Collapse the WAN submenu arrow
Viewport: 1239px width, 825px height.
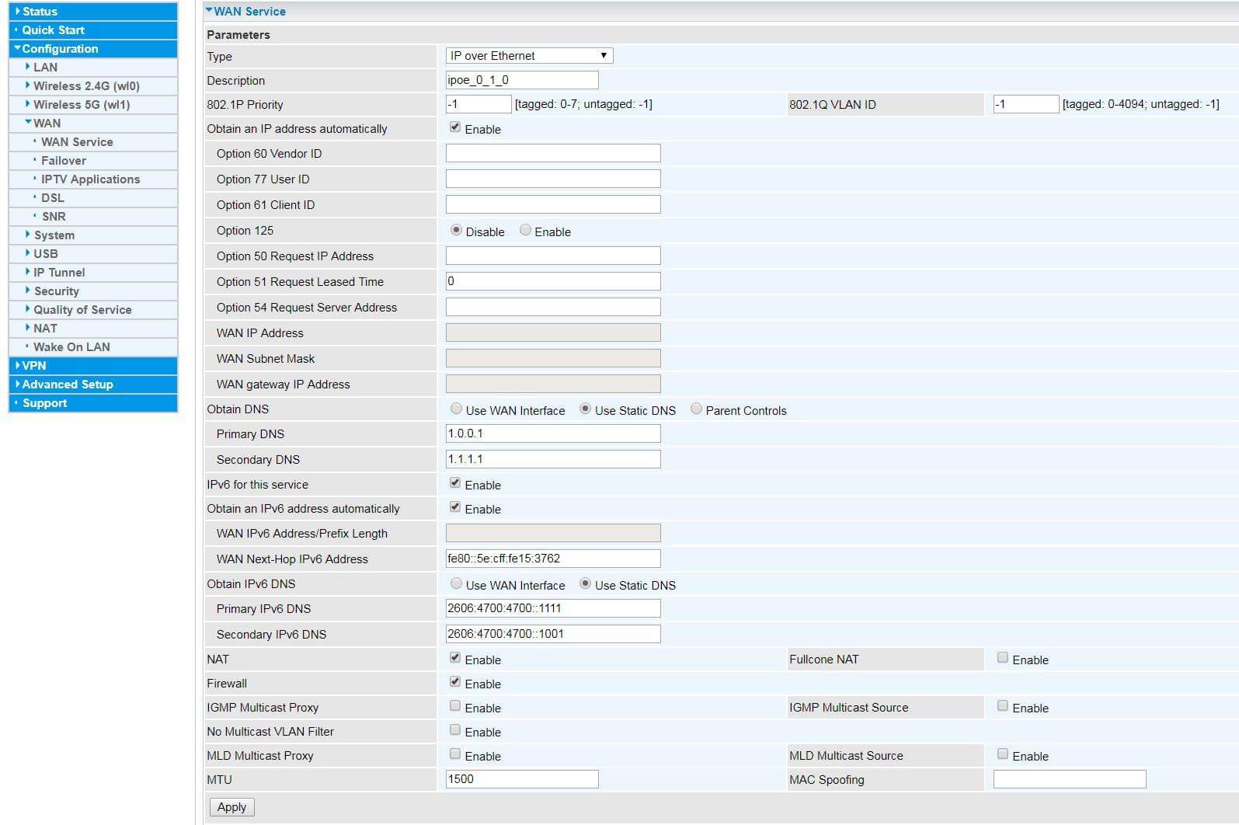coord(28,123)
